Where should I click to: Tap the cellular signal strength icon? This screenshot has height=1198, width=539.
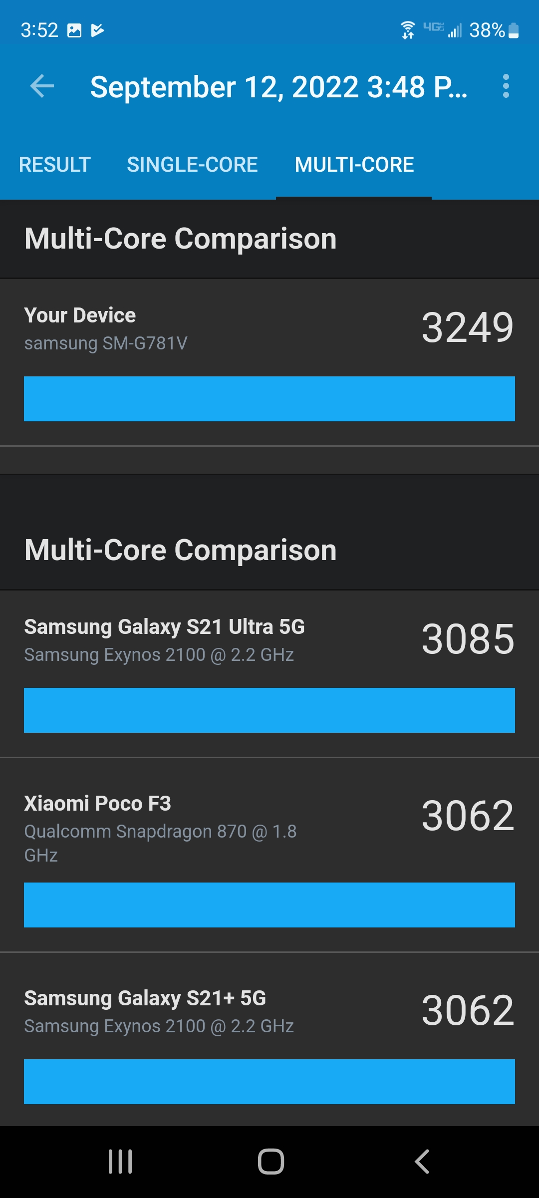click(455, 30)
